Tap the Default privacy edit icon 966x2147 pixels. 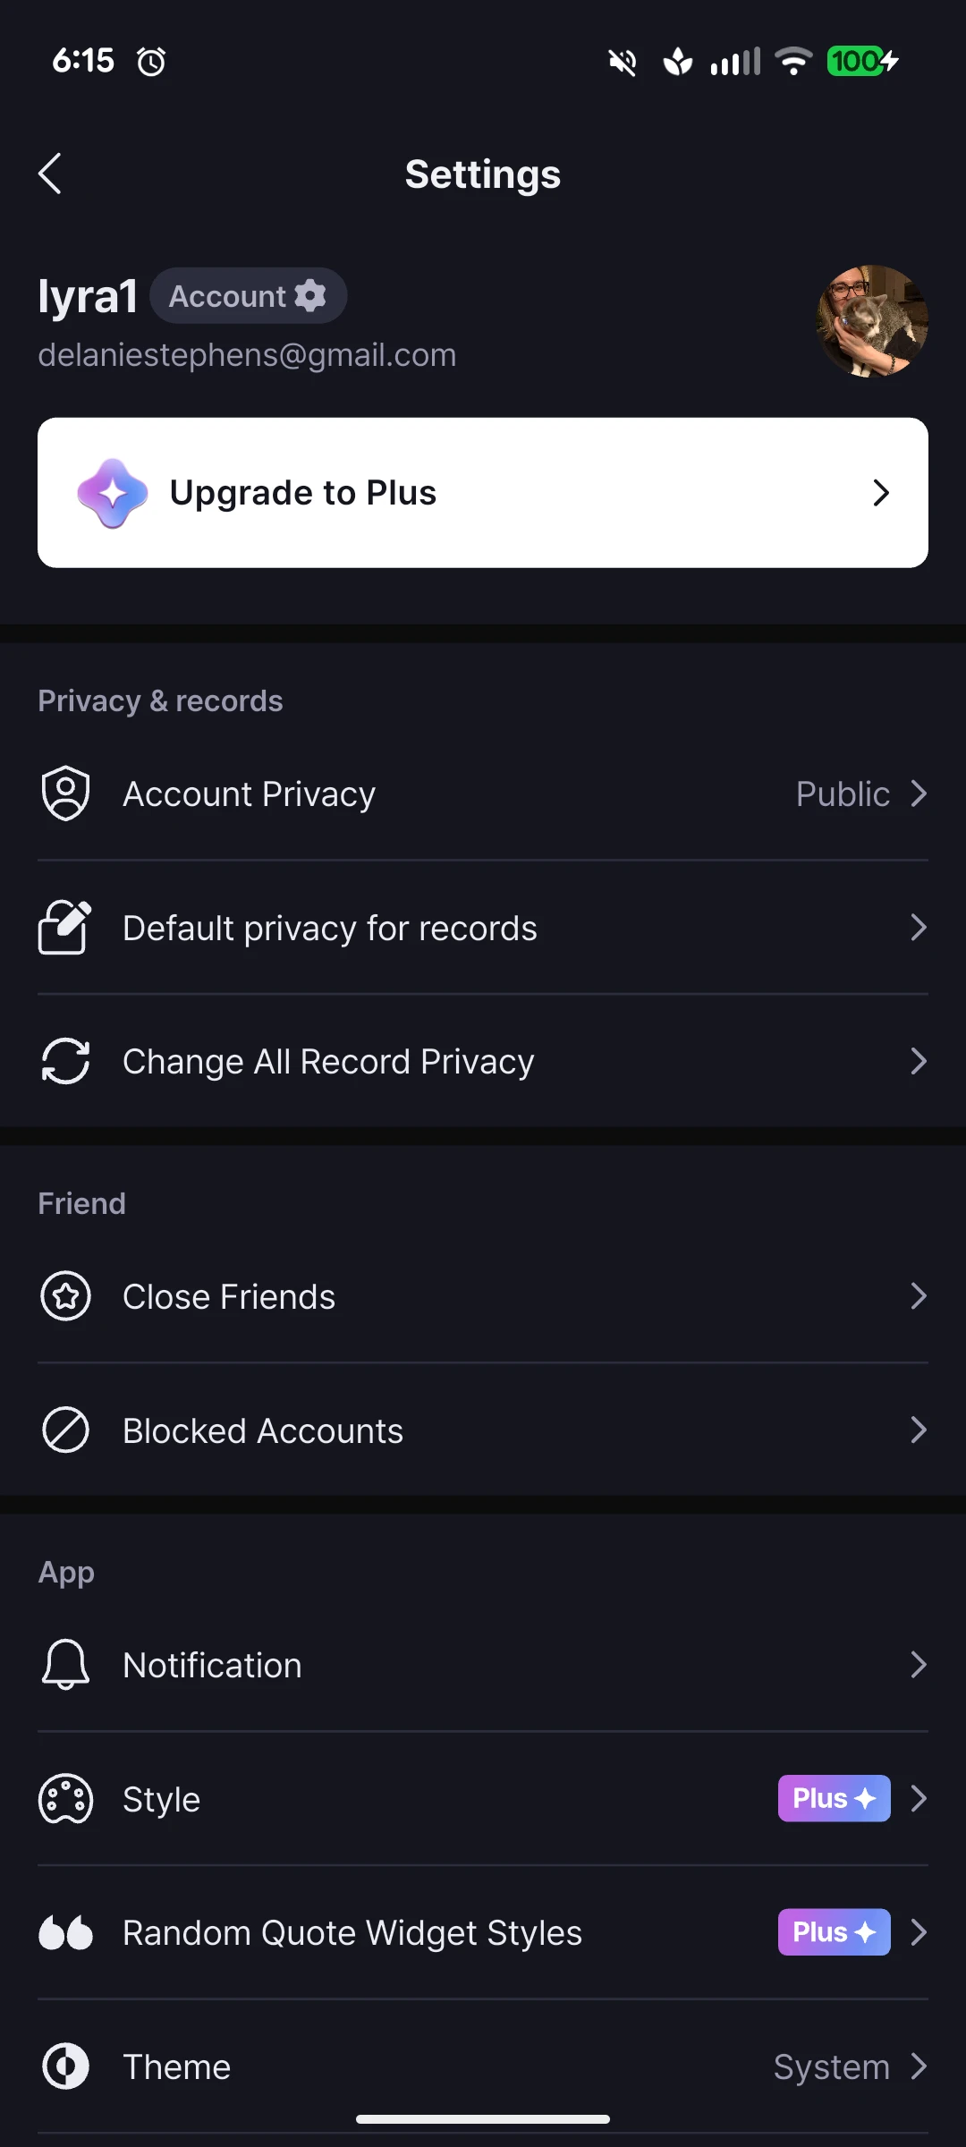point(65,928)
